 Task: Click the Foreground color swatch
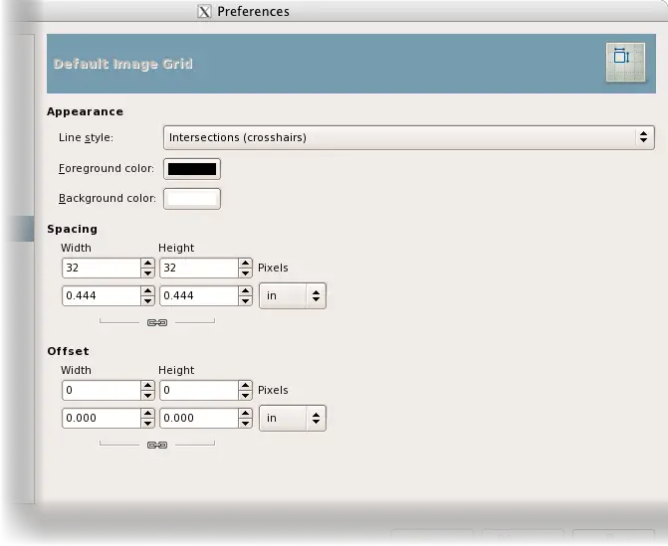[x=191, y=168]
